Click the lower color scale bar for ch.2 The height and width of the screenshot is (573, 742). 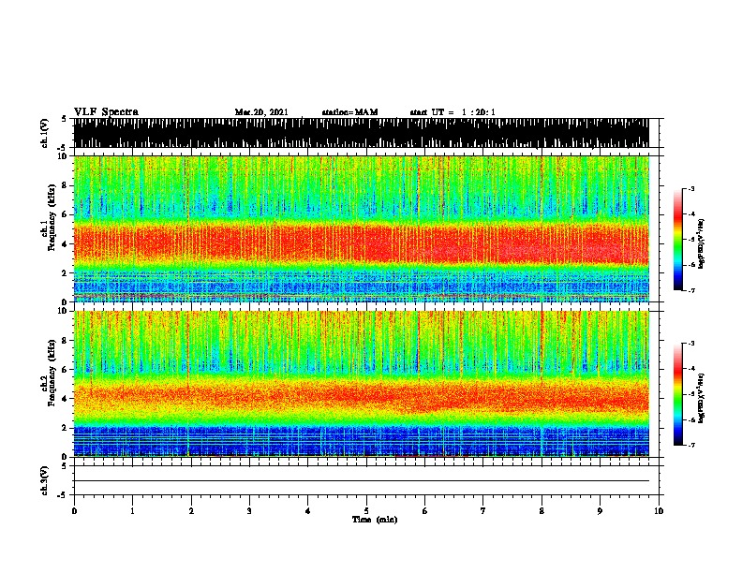[x=678, y=394]
